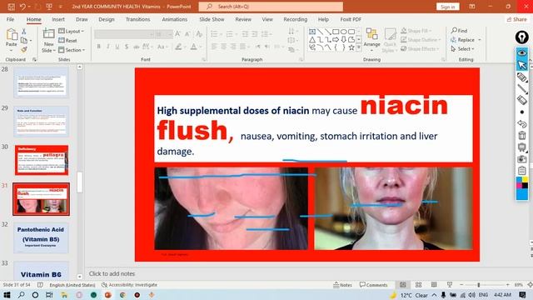The height and width of the screenshot is (300, 533).
Task: Open the font name combo box
Action: [x=124, y=34]
